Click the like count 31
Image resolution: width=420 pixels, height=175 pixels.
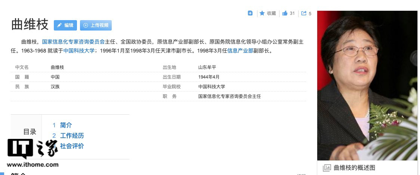(x=292, y=13)
